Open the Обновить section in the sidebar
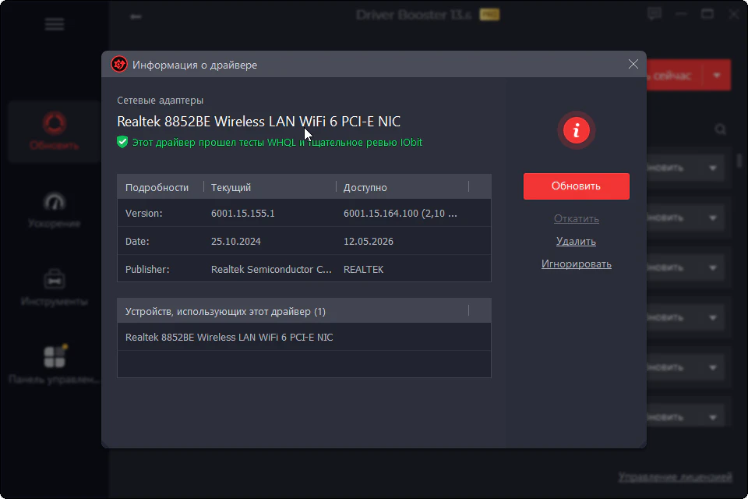 [x=55, y=131]
